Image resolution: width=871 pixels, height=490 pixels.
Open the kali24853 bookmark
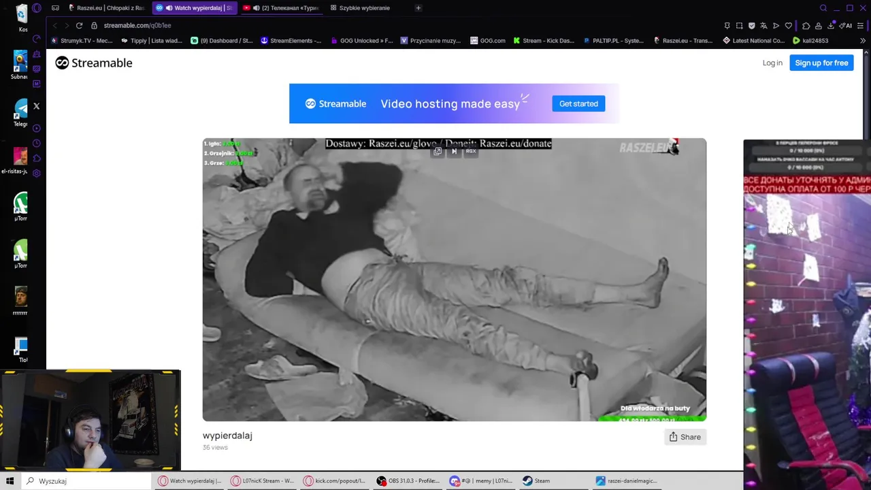[810, 41]
